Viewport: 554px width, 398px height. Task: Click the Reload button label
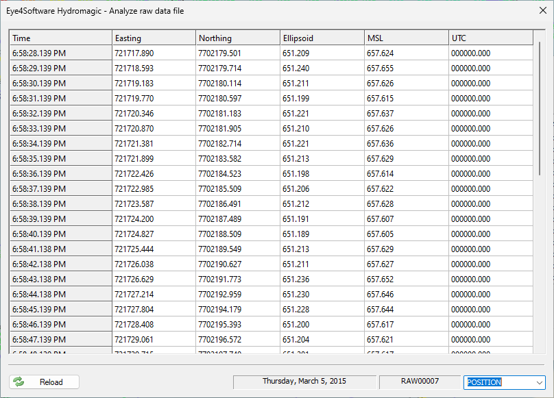pyautogui.click(x=51, y=382)
